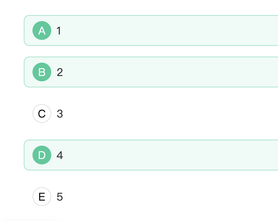
Task: Click the number 3 next to C
Action: (x=60, y=114)
